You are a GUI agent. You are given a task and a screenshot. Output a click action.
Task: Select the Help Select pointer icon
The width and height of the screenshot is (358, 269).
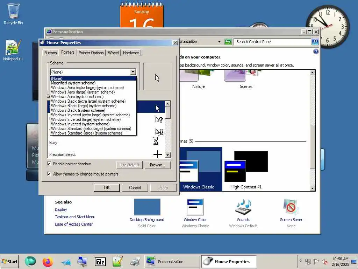pyautogui.click(x=159, y=120)
